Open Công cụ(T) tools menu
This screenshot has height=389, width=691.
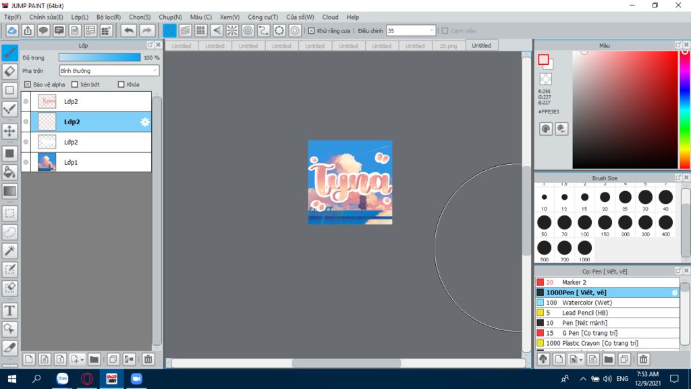click(262, 17)
